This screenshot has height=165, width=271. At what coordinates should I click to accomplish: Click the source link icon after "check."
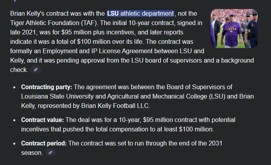pos(36,70)
